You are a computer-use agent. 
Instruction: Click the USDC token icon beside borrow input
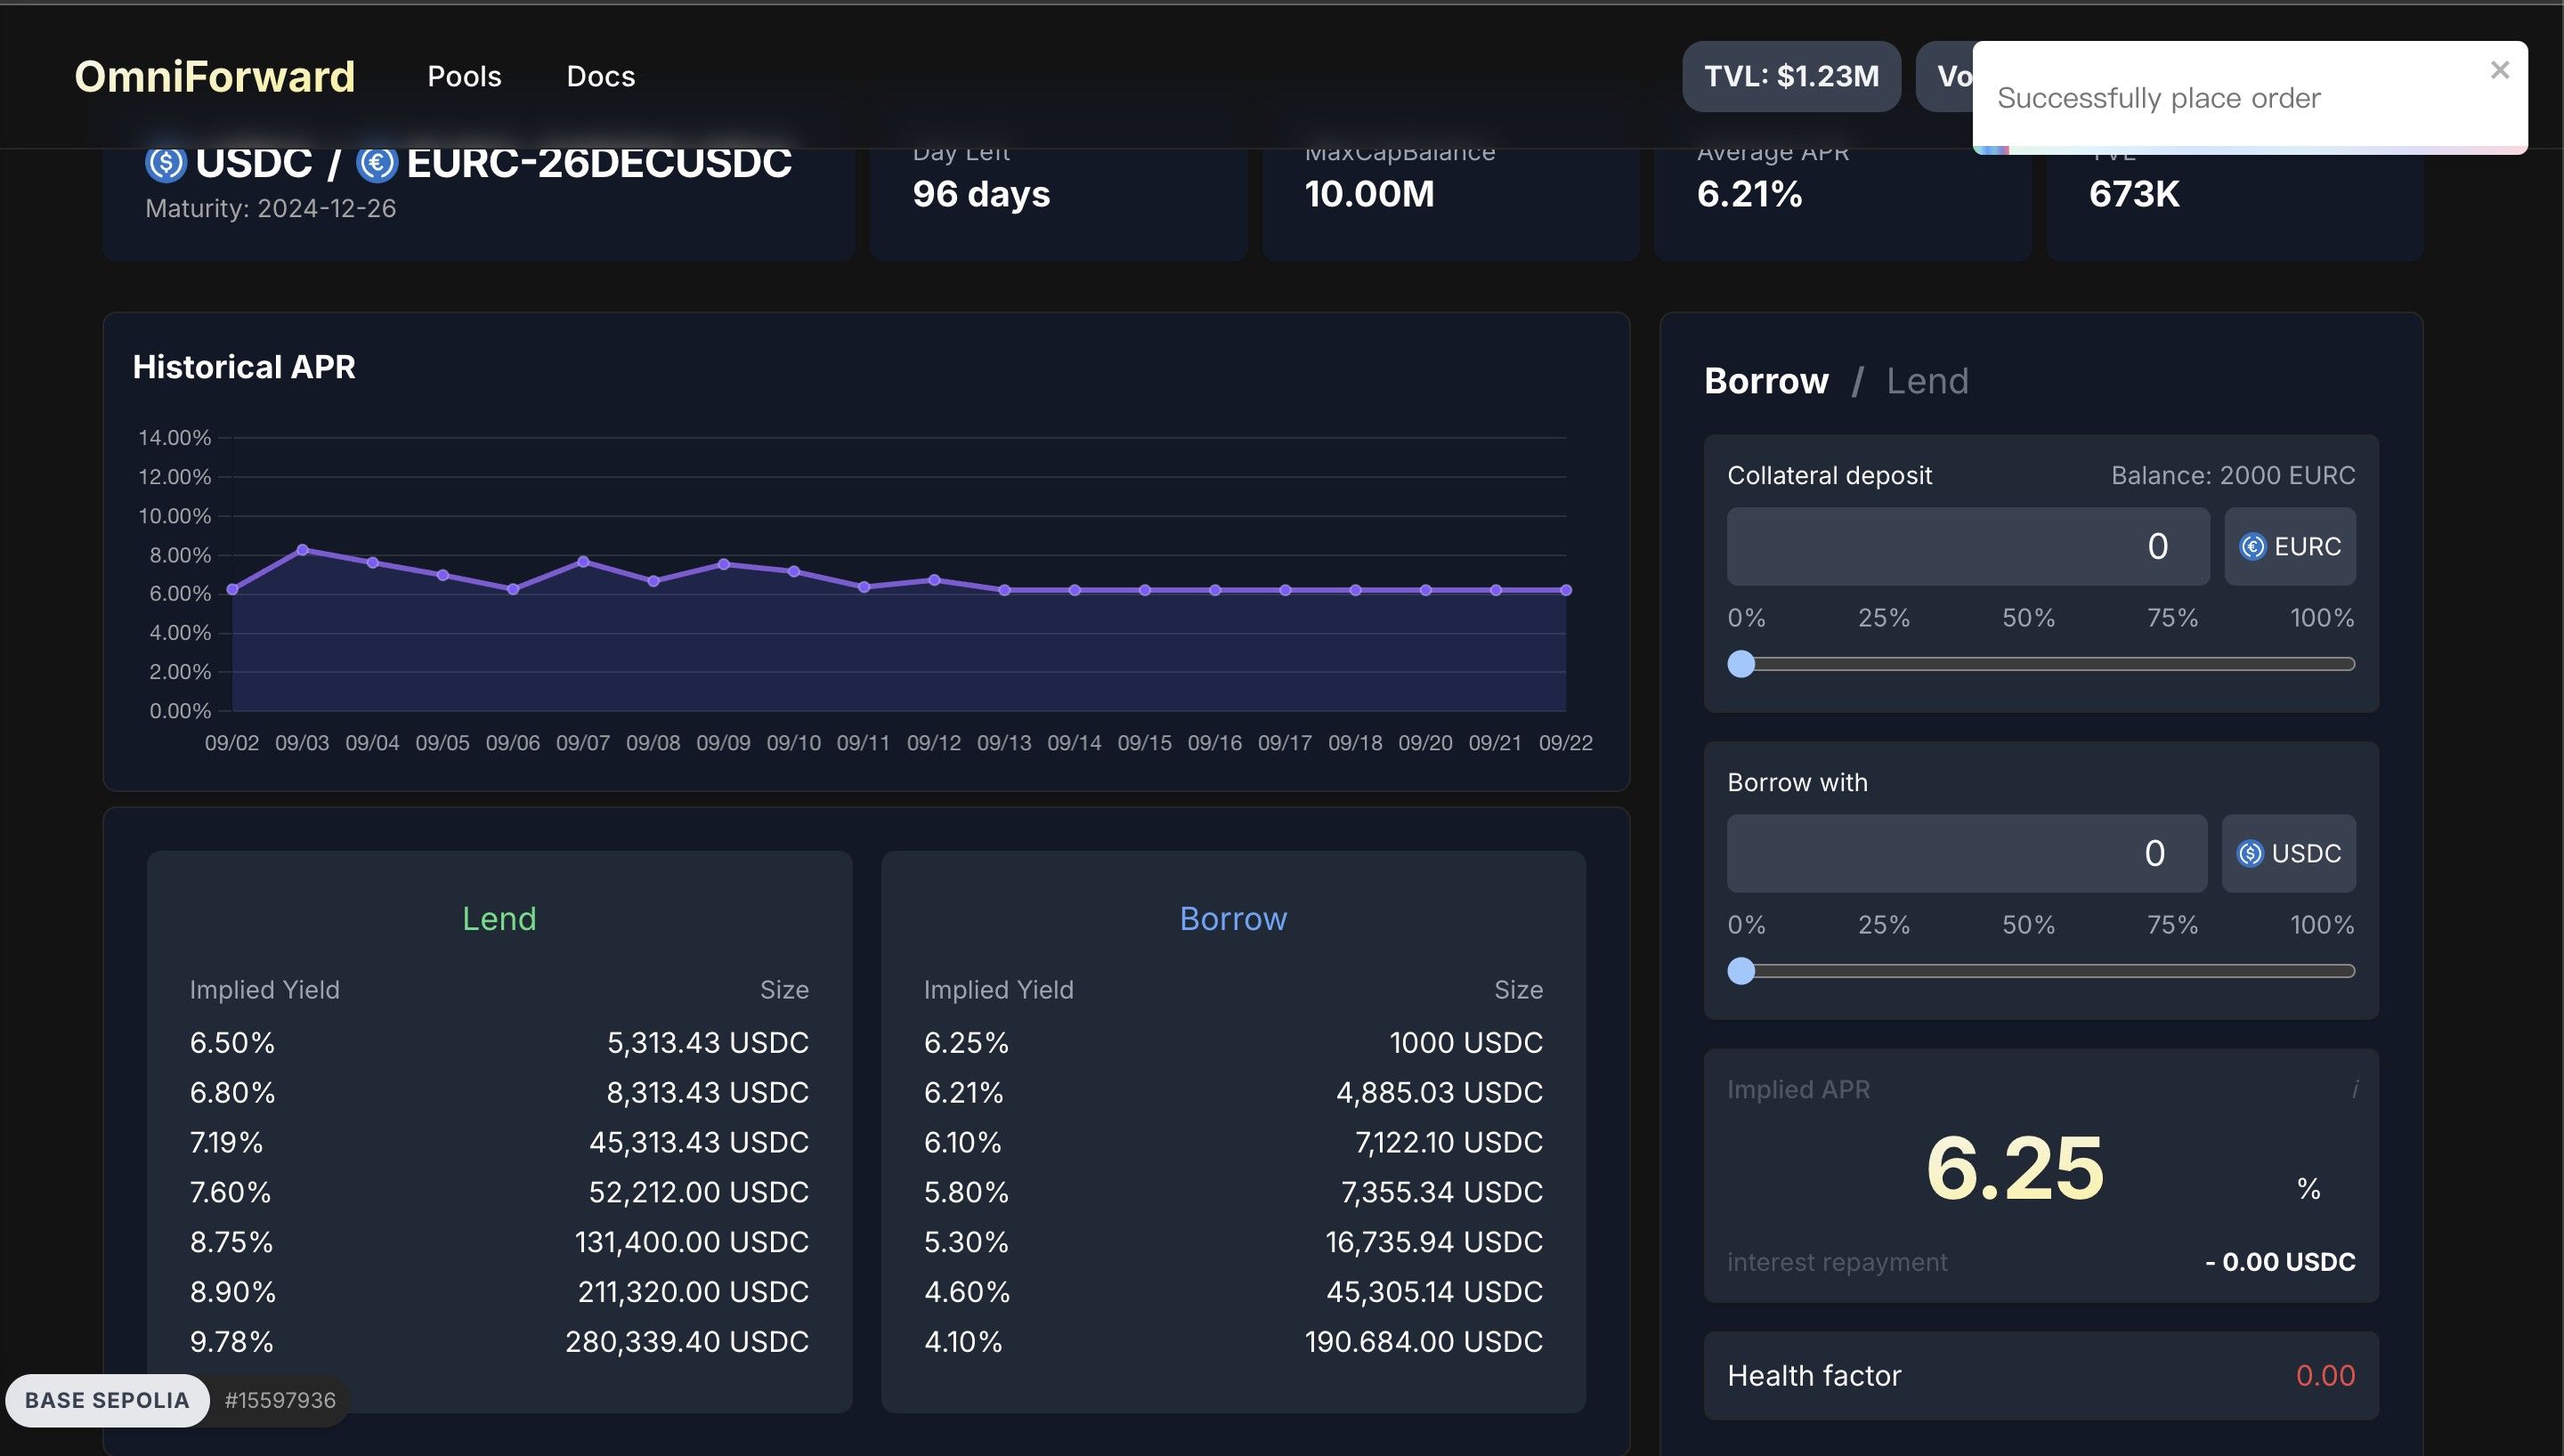pyautogui.click(x=2249, y=854)
